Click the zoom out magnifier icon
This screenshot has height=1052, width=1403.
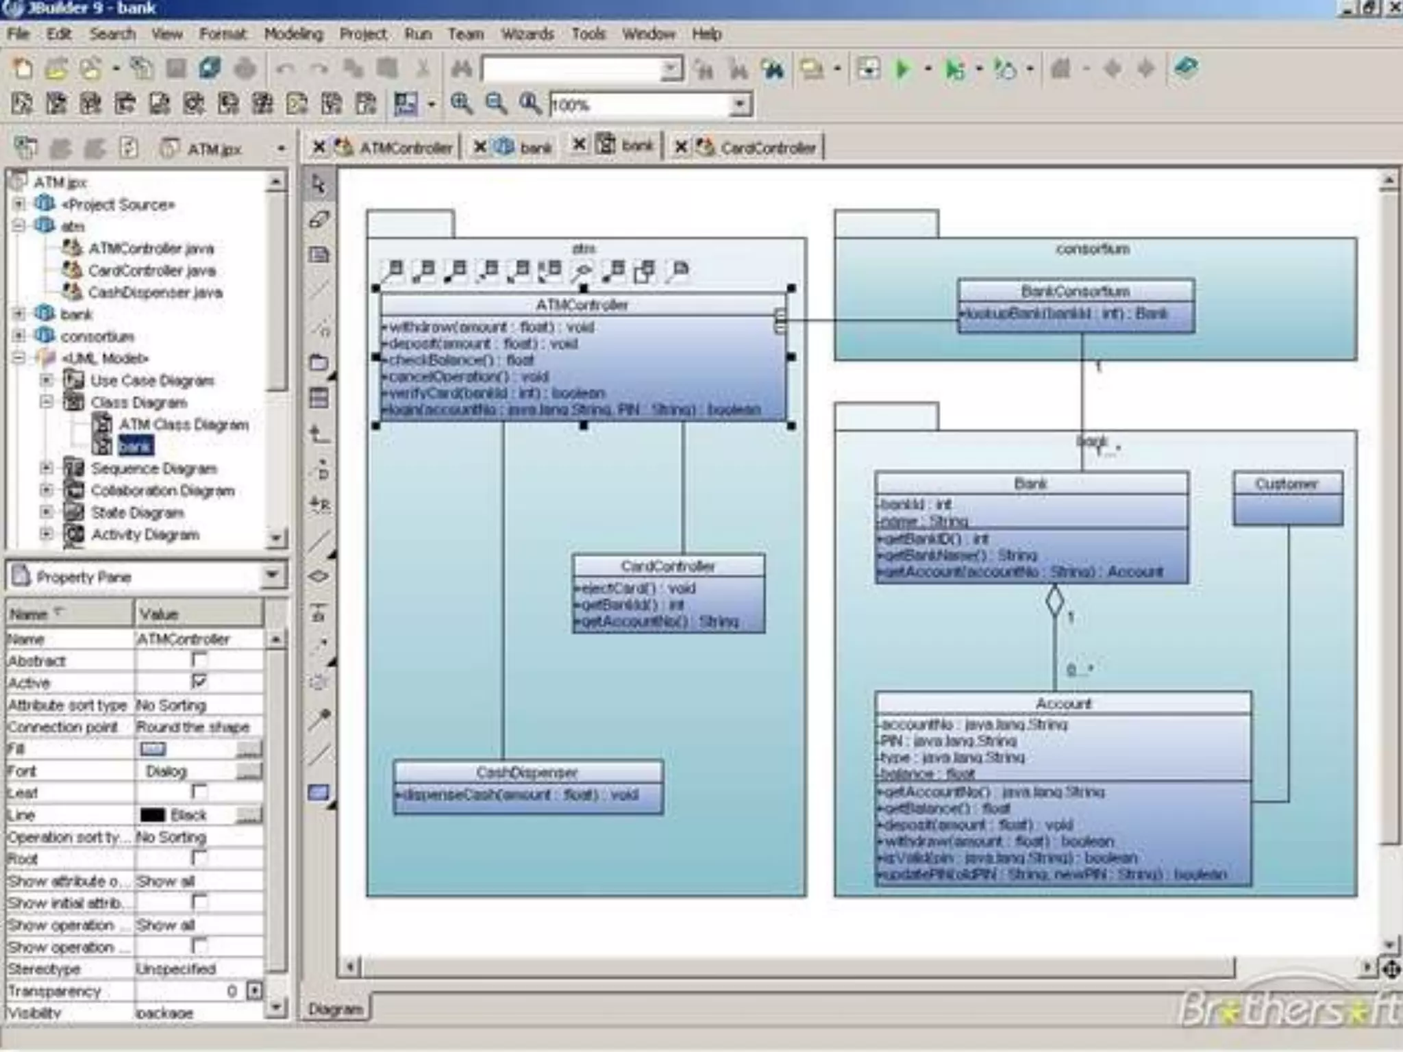click(x=495, y=104)
